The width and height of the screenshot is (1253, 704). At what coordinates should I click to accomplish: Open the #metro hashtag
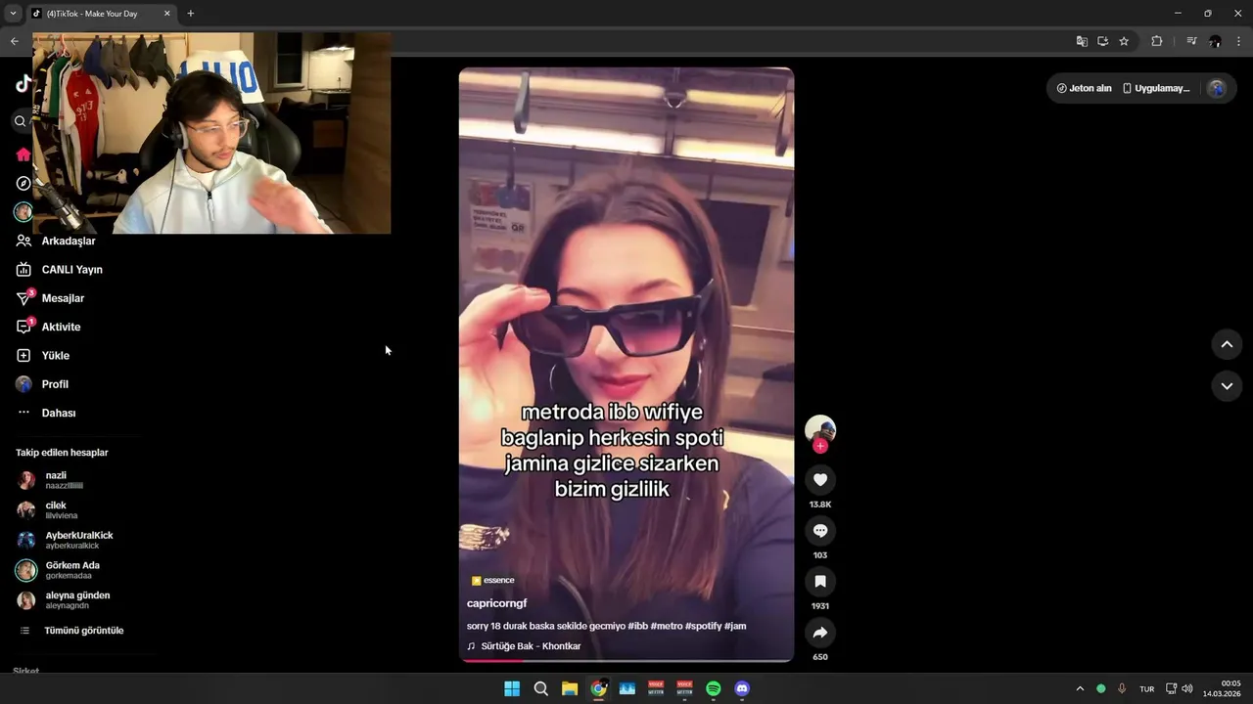666,626
